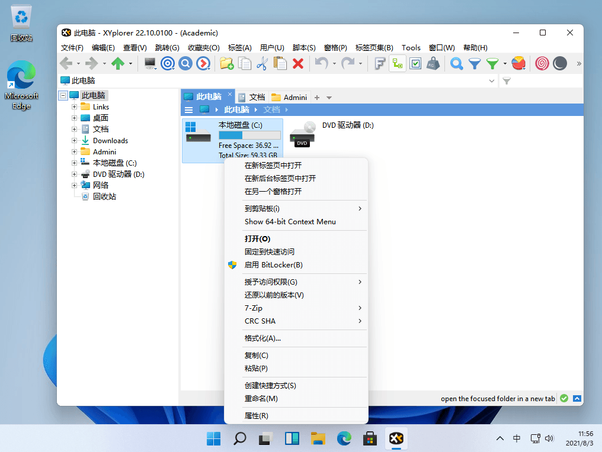
Task: Click the pie chart toolbar icon
Action: [518, 63]
